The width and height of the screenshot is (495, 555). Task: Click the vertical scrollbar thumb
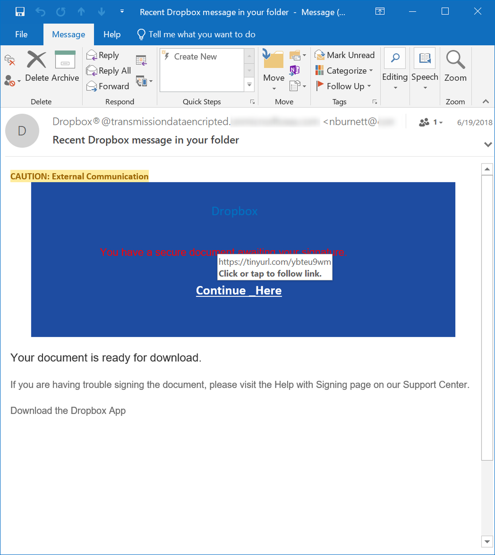pyautogui.click(x=487, y=318)
